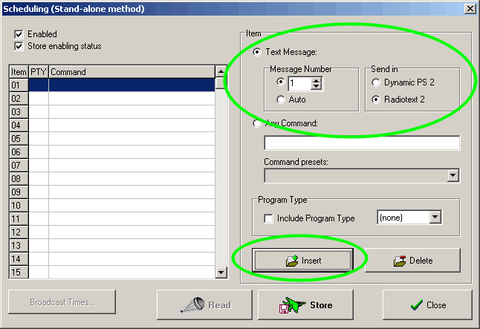Select row 14 in the schedule list

tap(112, 259)
